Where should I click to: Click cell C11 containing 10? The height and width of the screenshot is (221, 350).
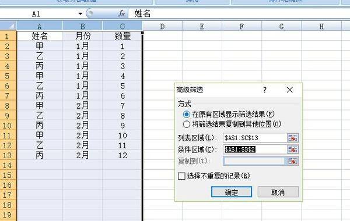coord(123,136)
